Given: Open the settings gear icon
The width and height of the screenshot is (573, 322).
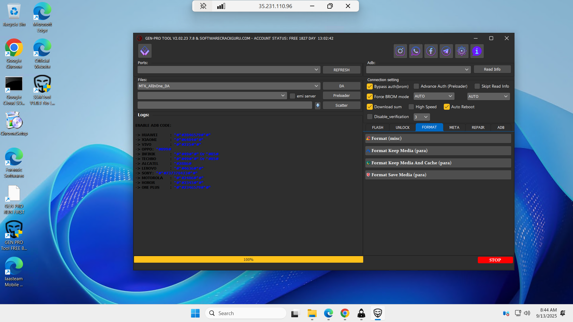Looking at the screenshot, I should point(461,51).
